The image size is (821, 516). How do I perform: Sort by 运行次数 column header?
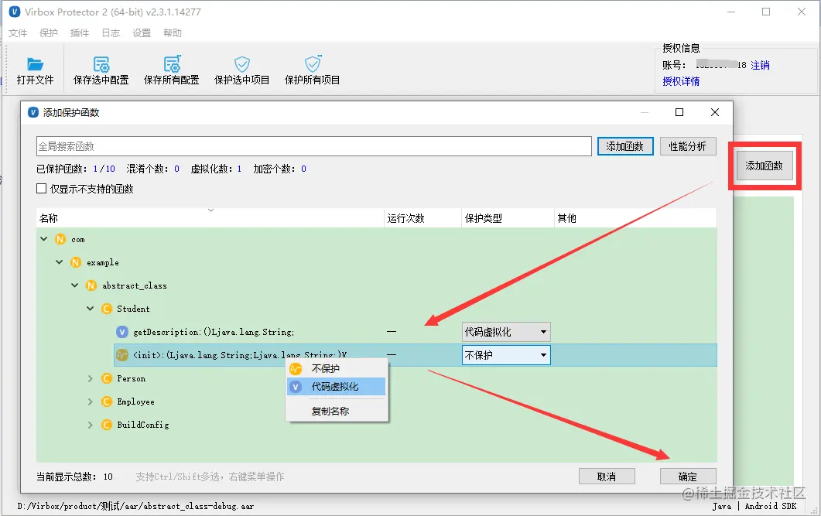(x=422, y=218)
